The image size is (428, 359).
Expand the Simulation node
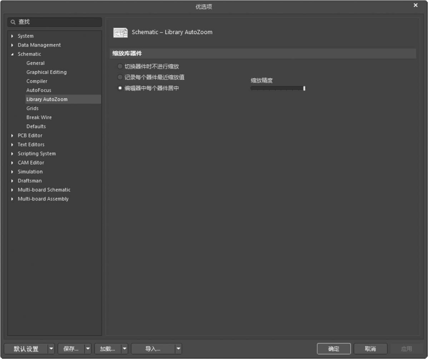(x=12, y=172)
